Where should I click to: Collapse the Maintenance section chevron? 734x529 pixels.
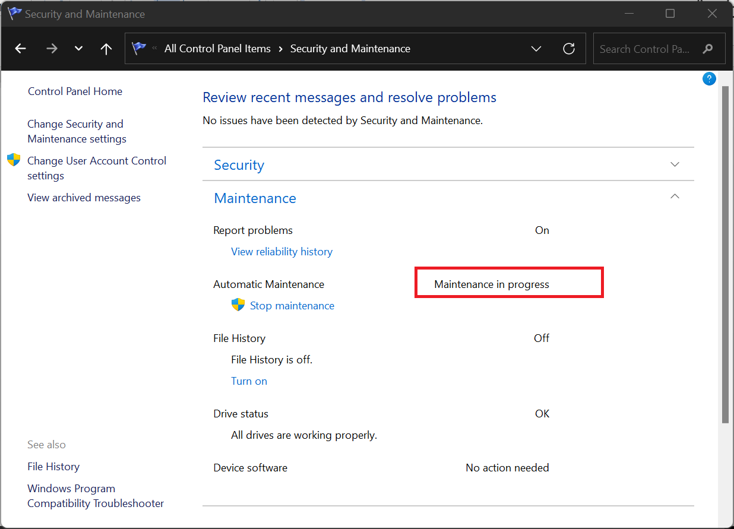coord(675,197)
